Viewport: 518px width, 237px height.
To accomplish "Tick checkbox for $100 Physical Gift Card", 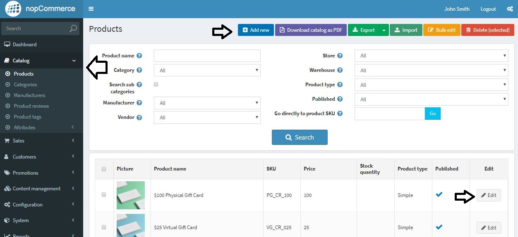I will coord(104,194).
